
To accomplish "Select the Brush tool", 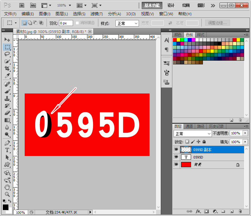I will (x=7, y=91).
